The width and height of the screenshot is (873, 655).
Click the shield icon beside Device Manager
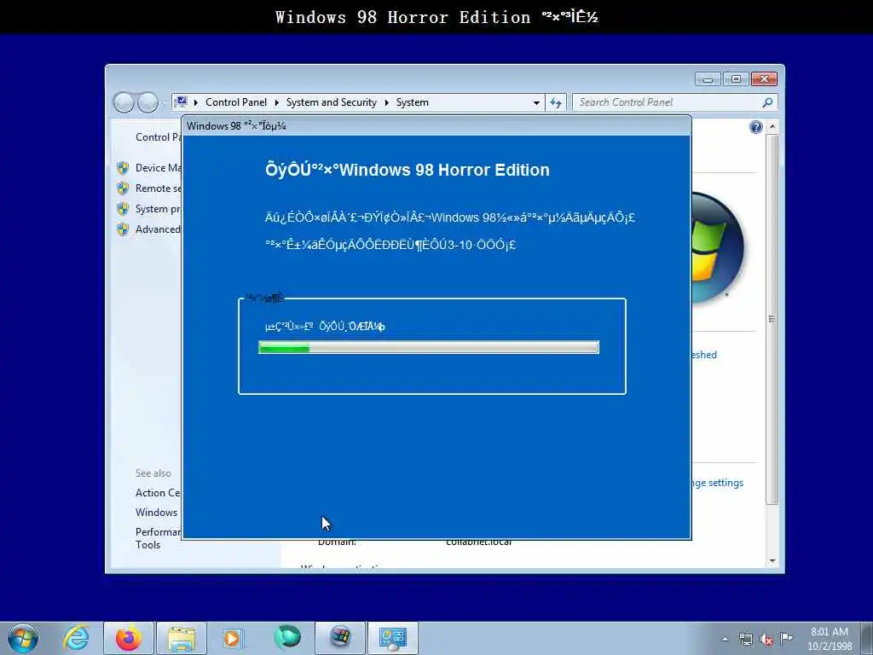tap(123, 168)
